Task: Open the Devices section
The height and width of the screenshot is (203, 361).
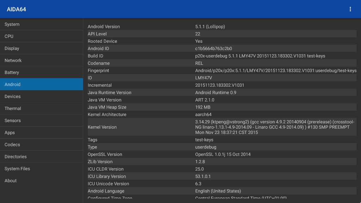Action: [42, 97]
